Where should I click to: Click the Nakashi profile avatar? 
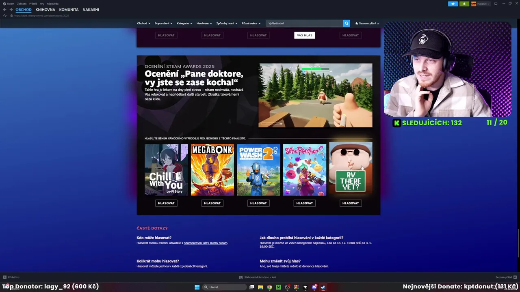474,4
